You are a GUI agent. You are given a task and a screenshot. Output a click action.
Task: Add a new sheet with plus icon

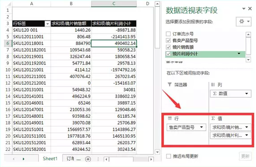point(88,159)
